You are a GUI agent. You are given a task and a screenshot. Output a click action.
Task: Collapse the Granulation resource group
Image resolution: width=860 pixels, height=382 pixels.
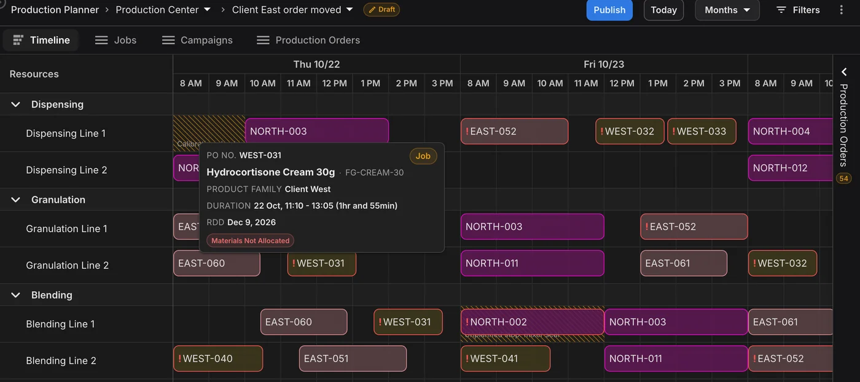pyautogui.click(x=16, y=200)
